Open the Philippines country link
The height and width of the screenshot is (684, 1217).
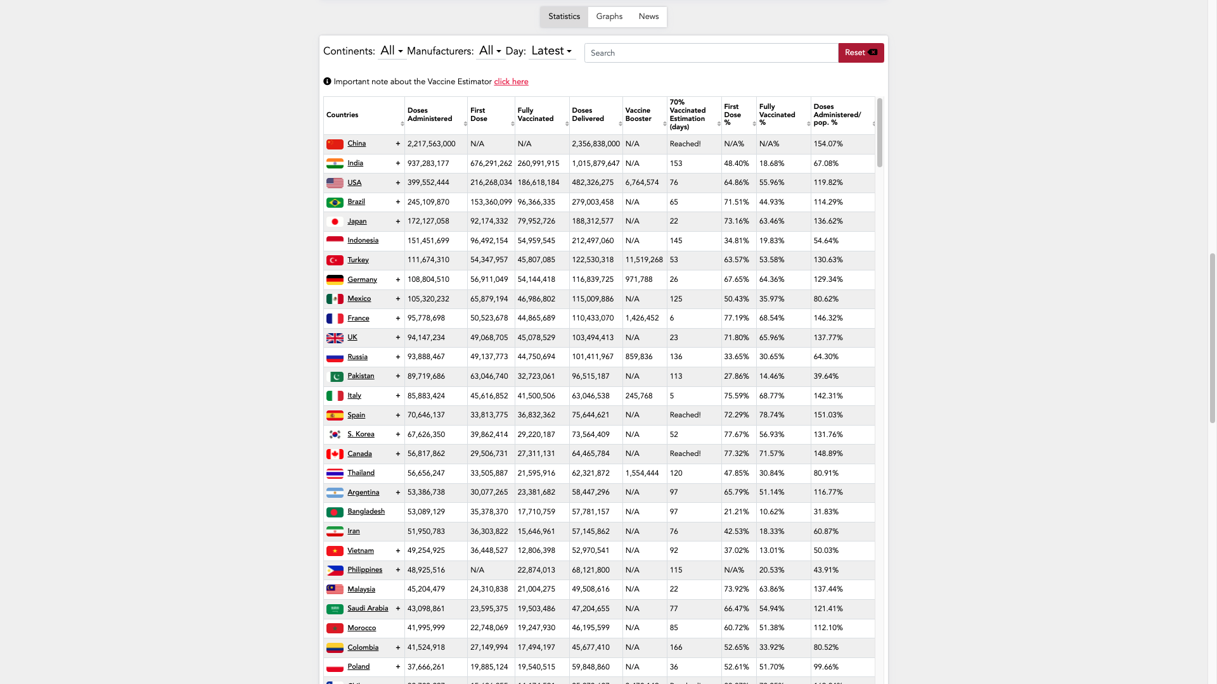(x=365, y=570)
